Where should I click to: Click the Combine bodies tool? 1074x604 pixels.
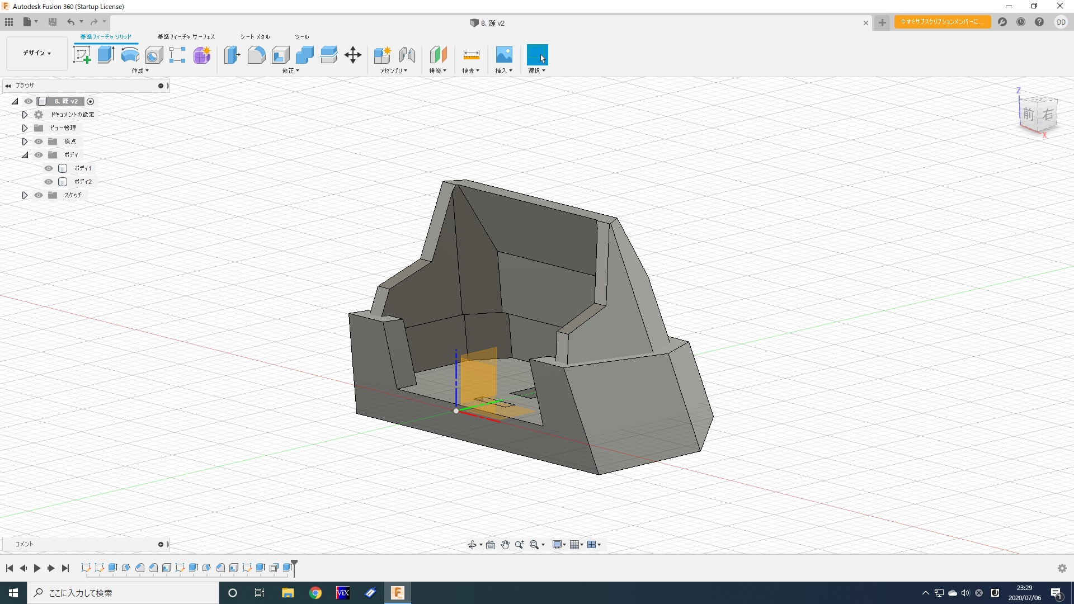(x=305, y=55)
